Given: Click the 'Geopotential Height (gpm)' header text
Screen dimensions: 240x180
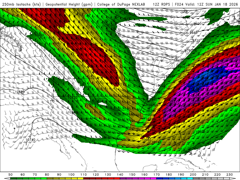Looking at the screenshot, I should [69, 4].
